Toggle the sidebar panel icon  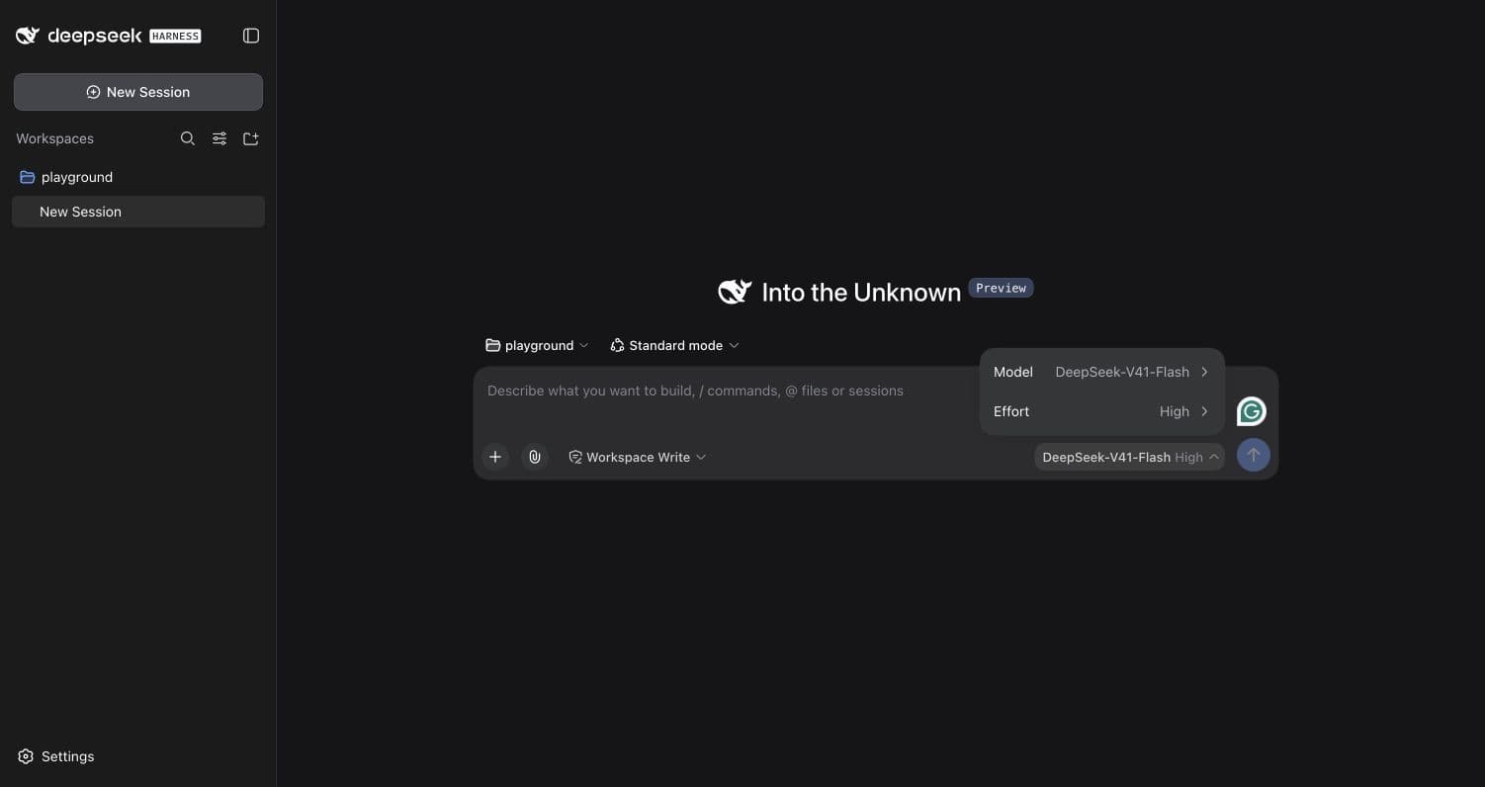251,36
